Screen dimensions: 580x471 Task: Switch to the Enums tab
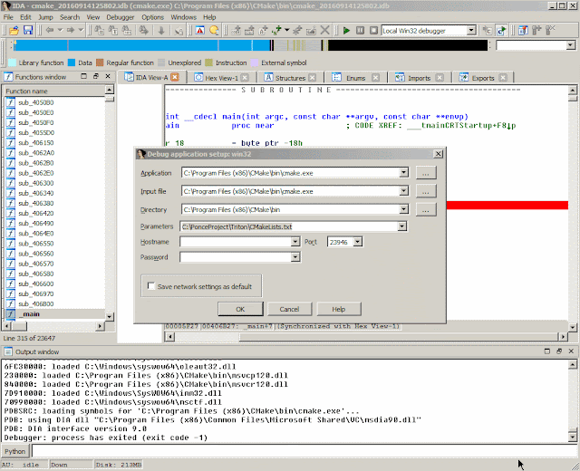pyautogui.click(x=356, y=78)
